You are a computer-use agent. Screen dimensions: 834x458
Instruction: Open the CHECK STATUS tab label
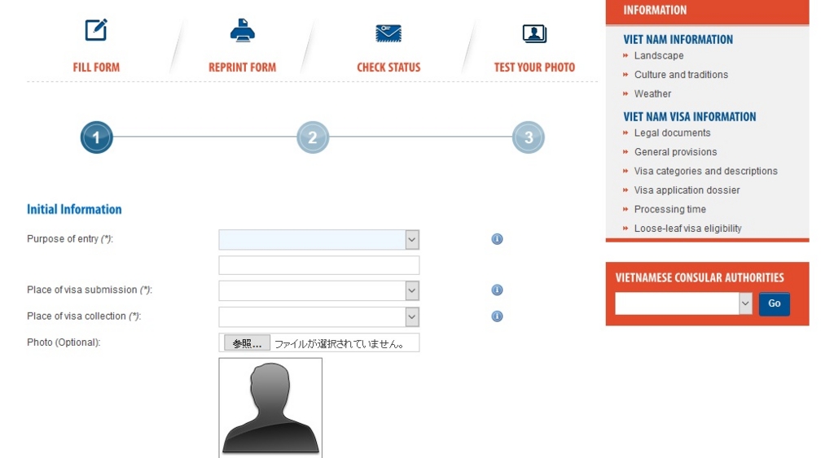pyautogui.click(x=388, y=68)
